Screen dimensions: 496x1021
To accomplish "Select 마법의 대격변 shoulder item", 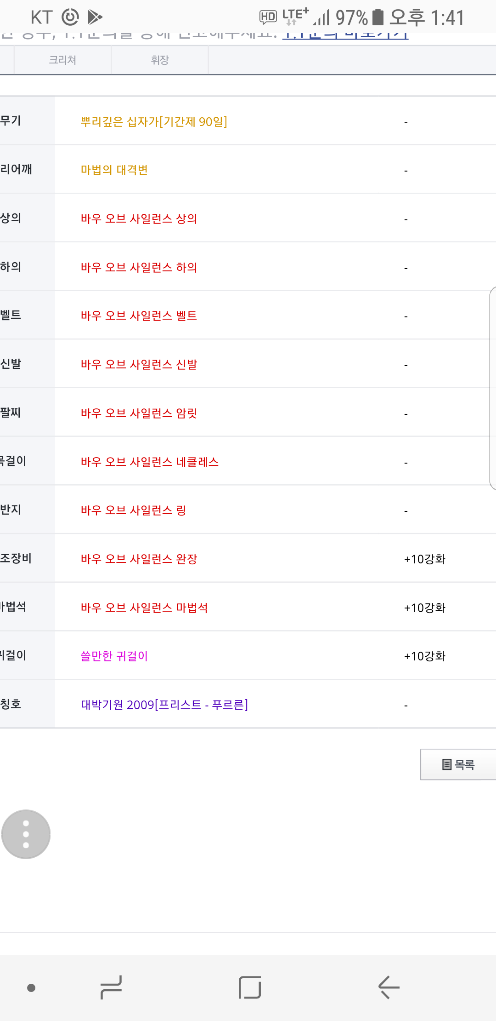I will coord(114,170).
